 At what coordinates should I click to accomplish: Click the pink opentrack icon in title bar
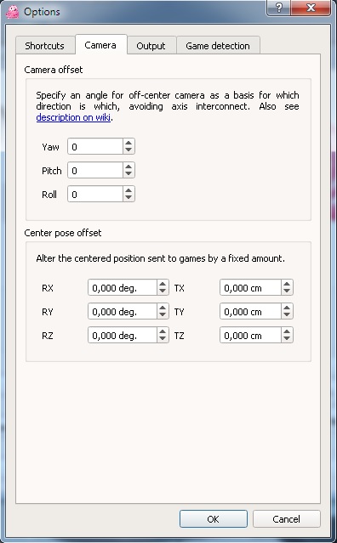(x=13, y=11)
